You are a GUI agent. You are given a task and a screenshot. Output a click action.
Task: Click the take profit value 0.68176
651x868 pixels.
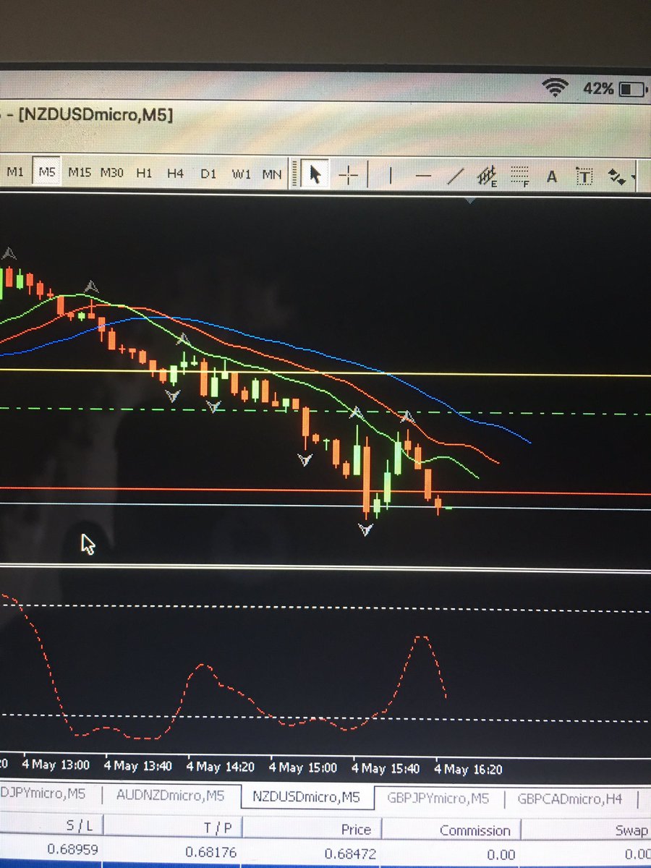pyautogui.click(x=211, y=852)
